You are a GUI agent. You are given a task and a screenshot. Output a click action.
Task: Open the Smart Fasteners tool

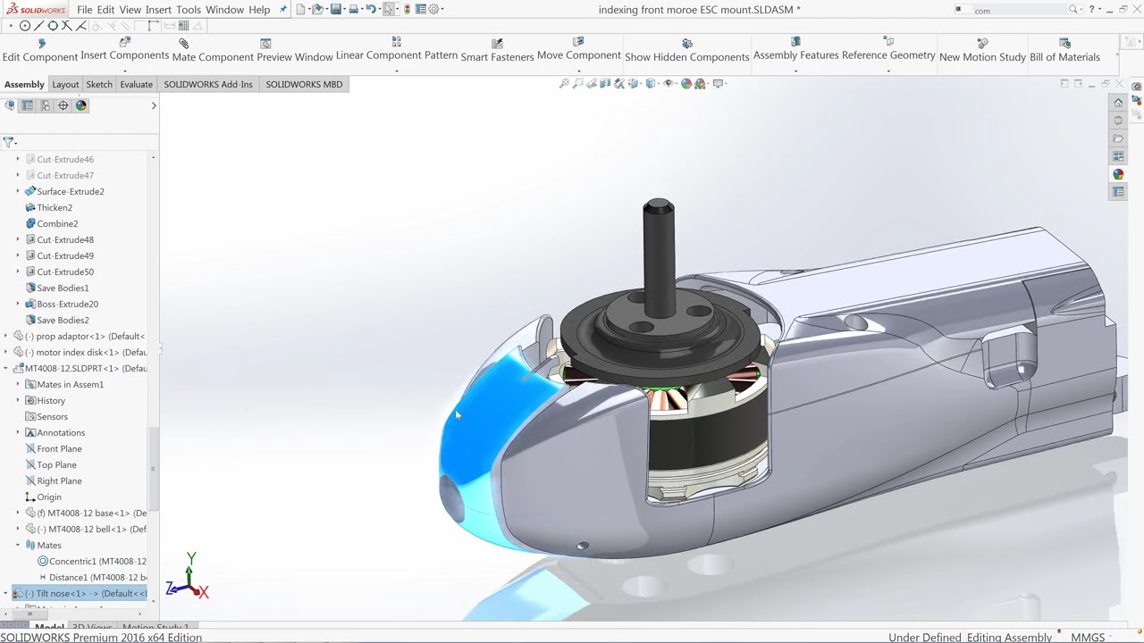pyautogui.click(x=497, y=44)
